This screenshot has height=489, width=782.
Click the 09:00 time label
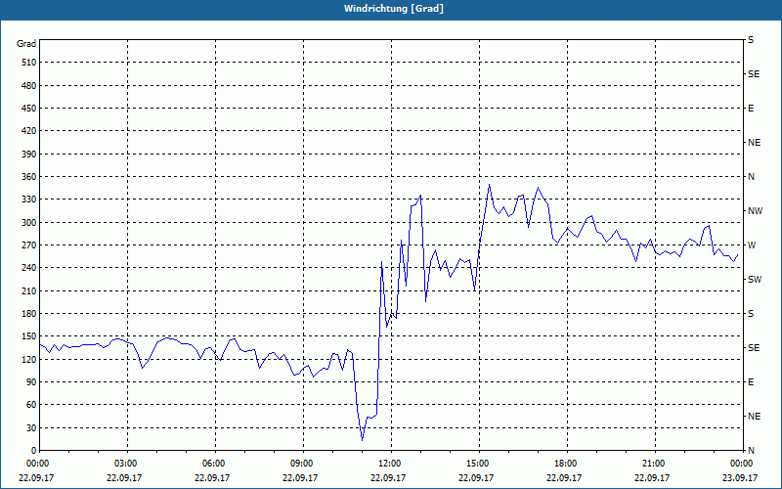301,464
